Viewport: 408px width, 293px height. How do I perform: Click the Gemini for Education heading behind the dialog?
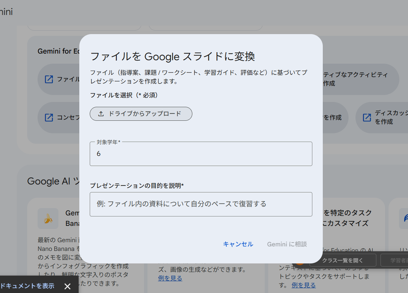coord(59,51)
